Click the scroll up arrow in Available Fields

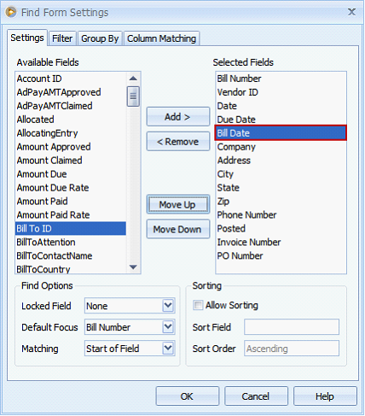coord(133,79)
